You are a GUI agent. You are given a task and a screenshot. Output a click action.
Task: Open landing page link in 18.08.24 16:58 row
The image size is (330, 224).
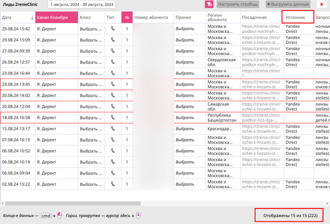261,117
